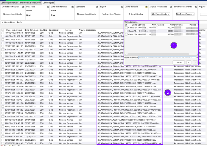Toggle select-all checkbox in main table header
This screenshot has width=207, height=146.
click(3, 30)
